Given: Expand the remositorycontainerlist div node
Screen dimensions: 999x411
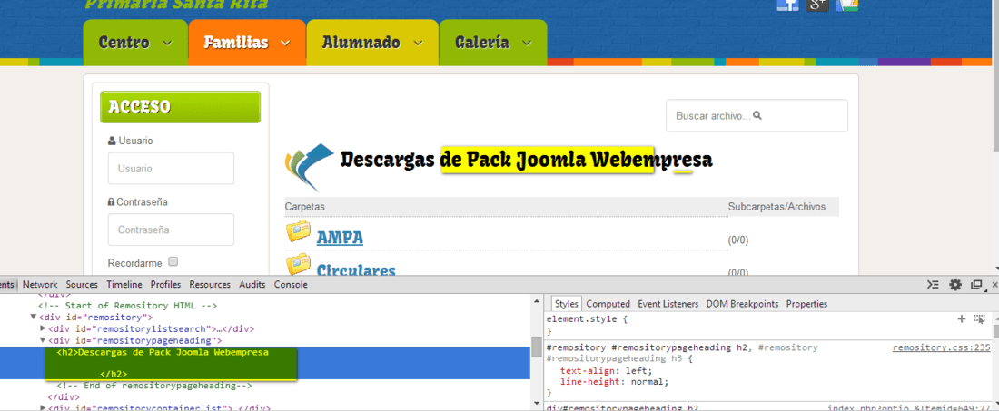Looking at the screenshot, I should [43, 407].
